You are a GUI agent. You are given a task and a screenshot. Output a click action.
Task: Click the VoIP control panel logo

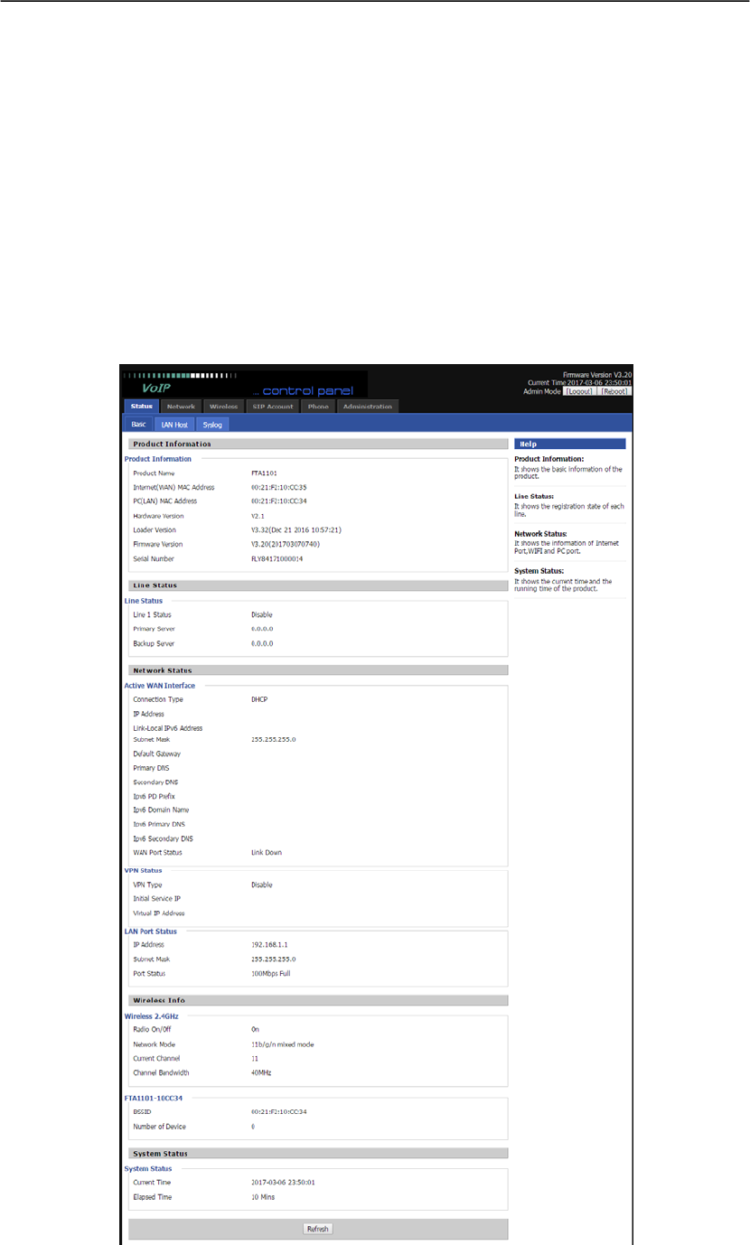(x=244, y=384)
